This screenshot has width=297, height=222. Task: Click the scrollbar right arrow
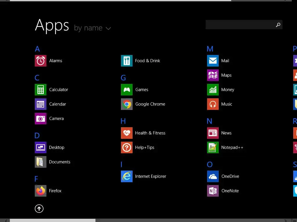click(286, 221)
